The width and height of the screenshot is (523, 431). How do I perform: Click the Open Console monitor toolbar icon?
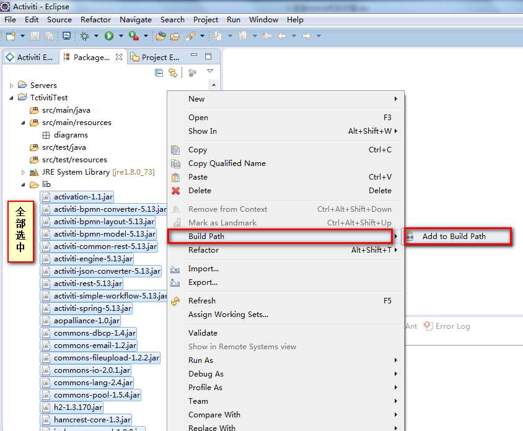pos(66,36)
